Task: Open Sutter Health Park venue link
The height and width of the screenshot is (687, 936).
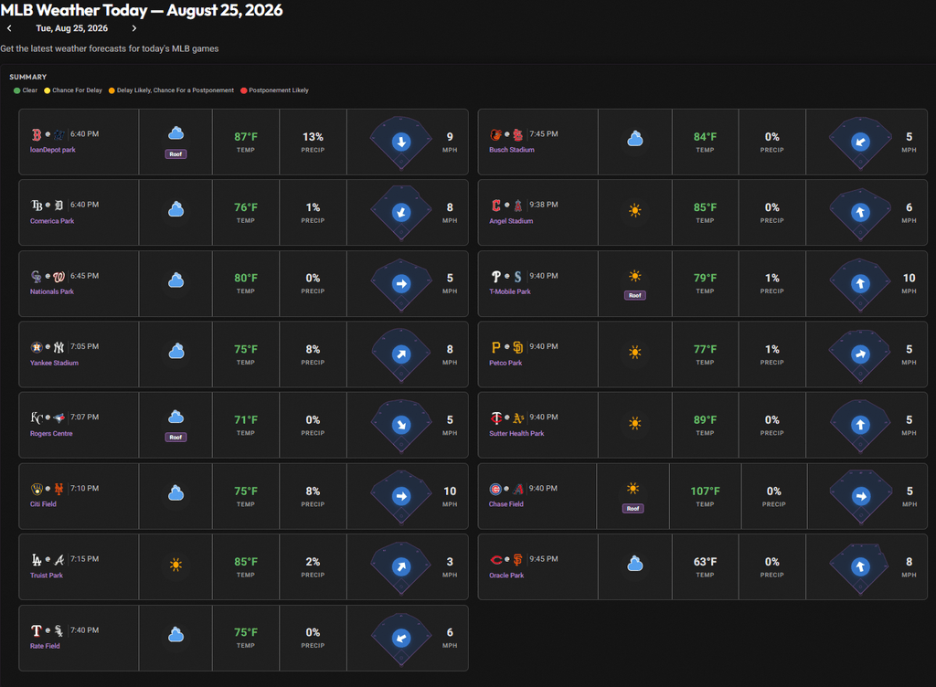Action: pyautogui.click(x=516, y=434)
